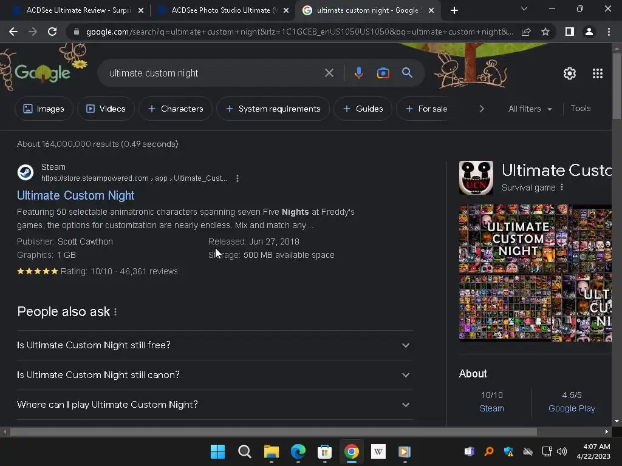Share this page from address bar
Image resolution: width=622 pixels, height=466 pixels.
coord(526,32)
